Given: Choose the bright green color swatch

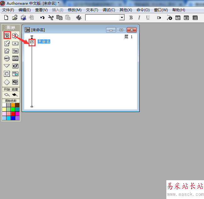Looking at the screenshot, I should 13,110.
